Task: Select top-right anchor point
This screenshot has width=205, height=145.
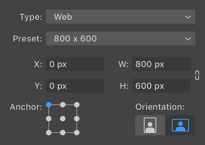Action: point(77,105)
